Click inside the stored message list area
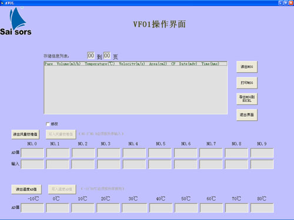Screen dimensions: 294x220 tap(136, 90)
